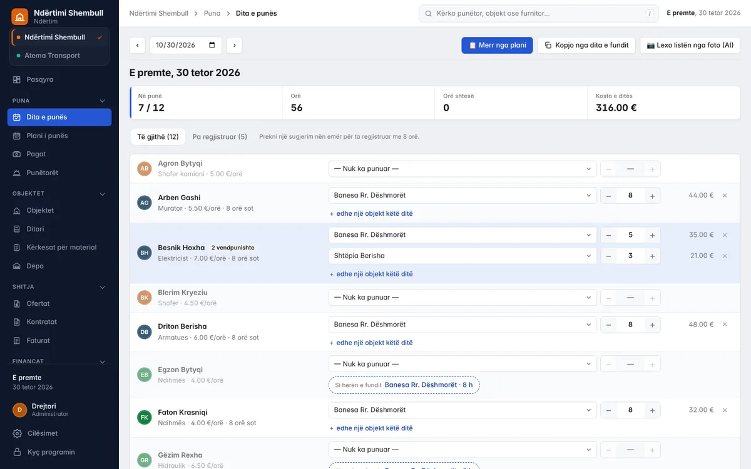Click Kyç programin to lock
The image size is (751, 469).
(59, 452)
